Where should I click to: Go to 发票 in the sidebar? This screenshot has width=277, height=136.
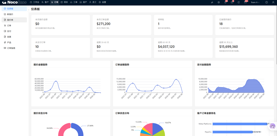pyautogui.click(x=14, y=37)
